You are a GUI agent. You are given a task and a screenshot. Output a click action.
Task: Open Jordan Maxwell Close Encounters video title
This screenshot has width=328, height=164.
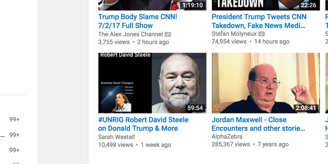258,124
